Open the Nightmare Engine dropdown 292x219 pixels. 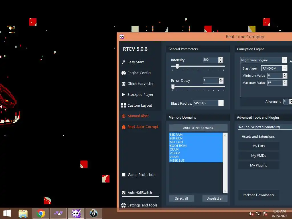[x=284, y=60]
